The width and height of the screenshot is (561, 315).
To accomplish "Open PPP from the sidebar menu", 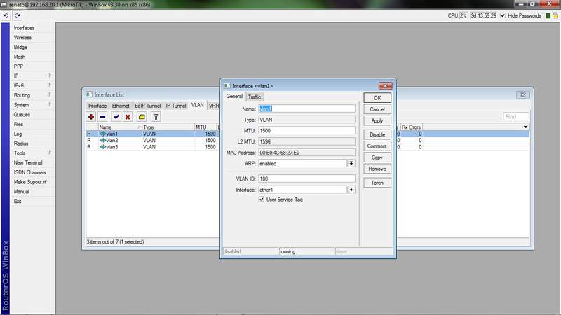I will pos(18,66).
